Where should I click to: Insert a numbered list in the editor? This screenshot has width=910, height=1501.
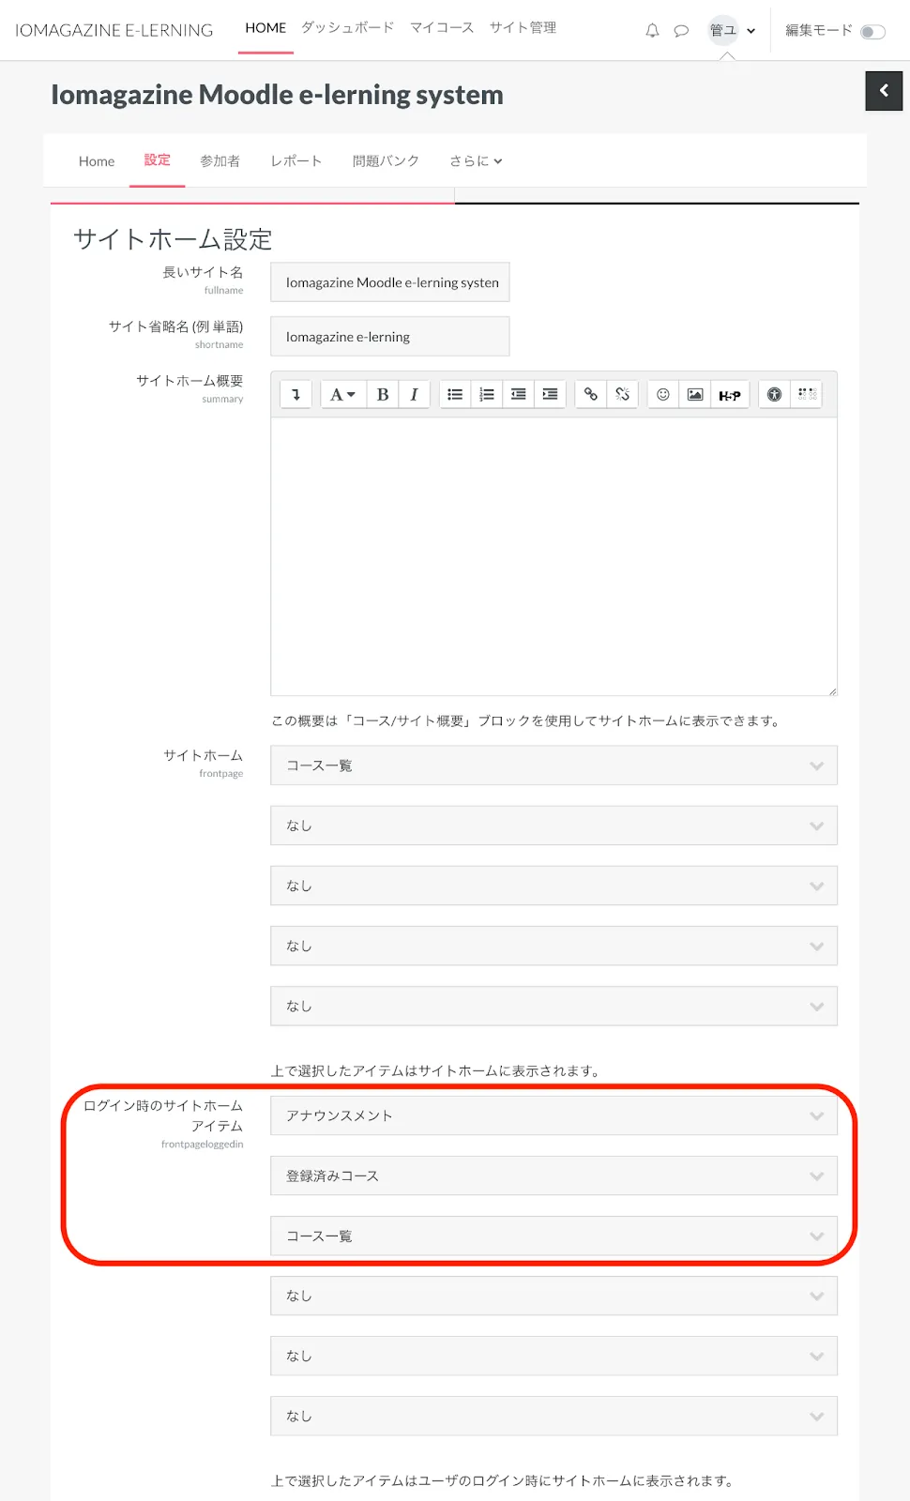[x=487, y=395]
